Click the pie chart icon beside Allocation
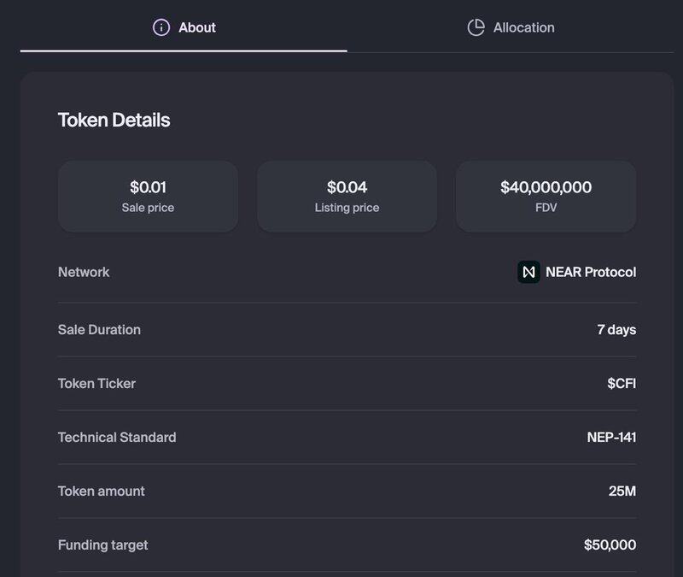This screenshot has height=577, width=683. pyautogui.click(x=476, y=27)
